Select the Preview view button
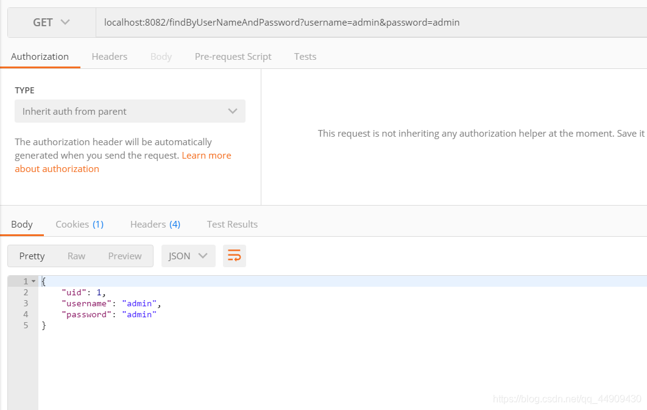 pyautogui.click(x=125, y=256)
